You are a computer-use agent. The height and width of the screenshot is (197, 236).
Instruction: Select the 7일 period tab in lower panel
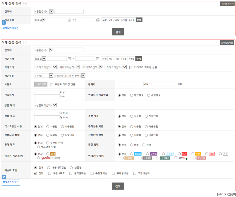(110, 59)
